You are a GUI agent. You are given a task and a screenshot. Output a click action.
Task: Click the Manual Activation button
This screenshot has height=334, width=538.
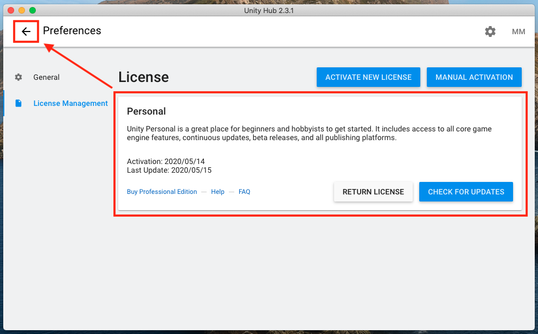pos(474,77)
